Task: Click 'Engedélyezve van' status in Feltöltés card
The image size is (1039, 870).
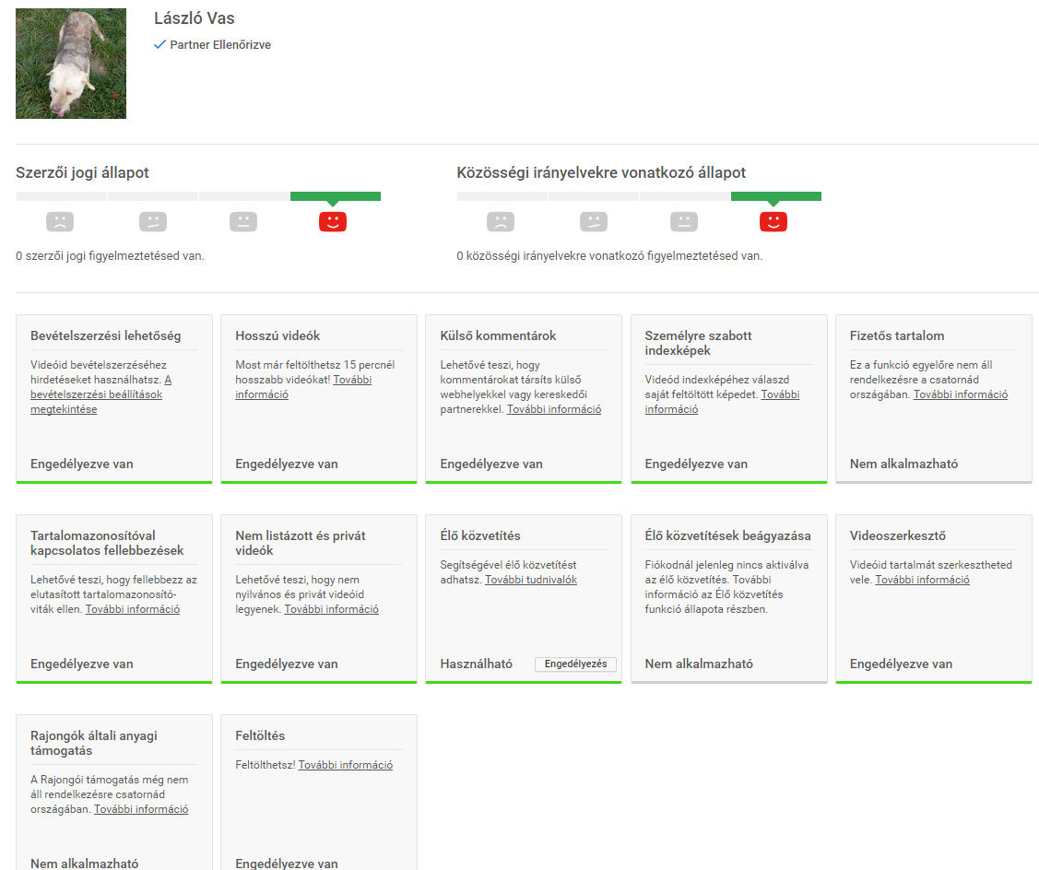Action: pyautogui.click(x=286, y=864)
